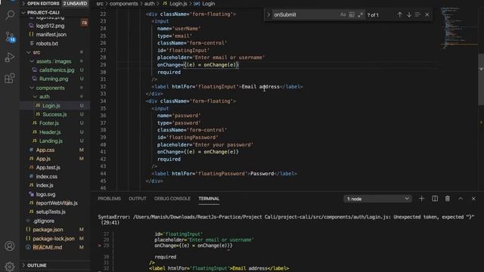Maximize the panel with up chevron

point(461,199)
